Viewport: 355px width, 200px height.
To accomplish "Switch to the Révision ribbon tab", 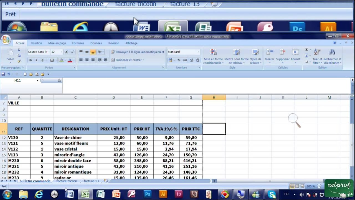I will point(114,43).
